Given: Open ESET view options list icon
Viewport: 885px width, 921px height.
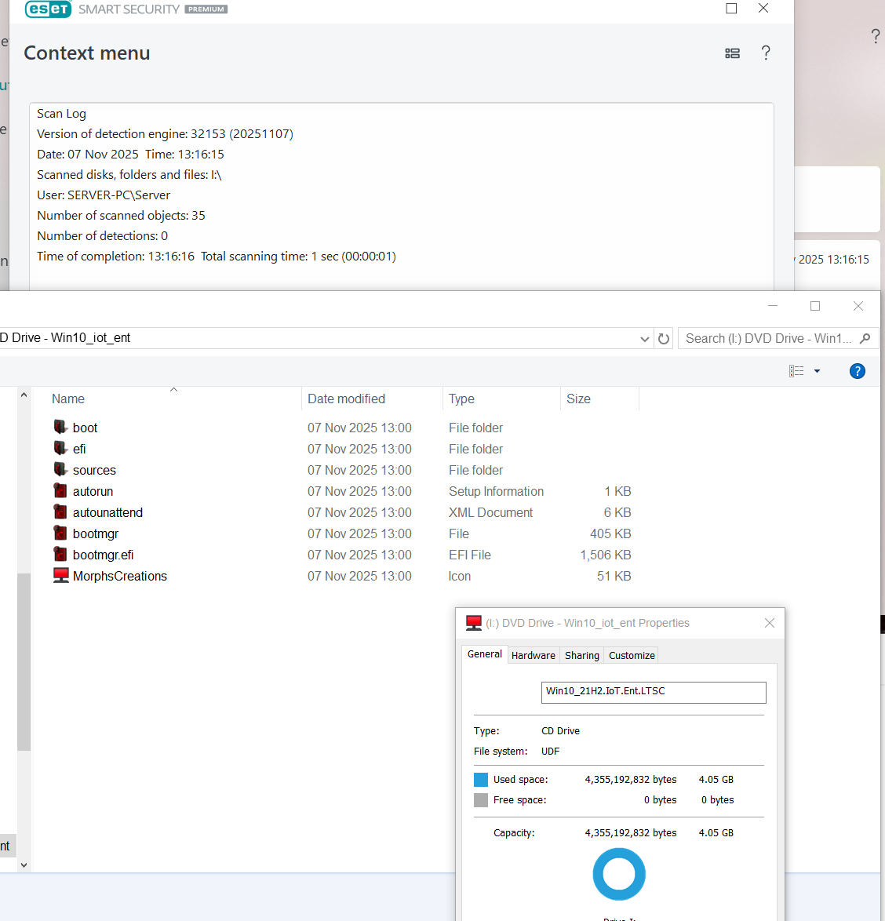Looking at the screenshot, I should (732, 53).
